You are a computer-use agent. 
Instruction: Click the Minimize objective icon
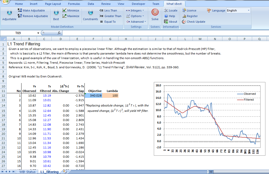(x=71, y=10)
